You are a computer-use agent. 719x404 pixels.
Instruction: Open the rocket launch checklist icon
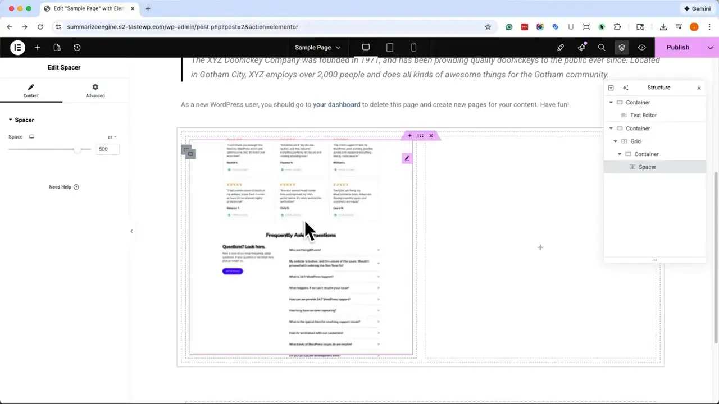561,48
